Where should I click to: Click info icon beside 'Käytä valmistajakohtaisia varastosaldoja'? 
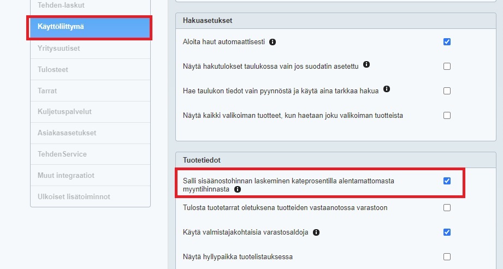click(x=316, y=232)
